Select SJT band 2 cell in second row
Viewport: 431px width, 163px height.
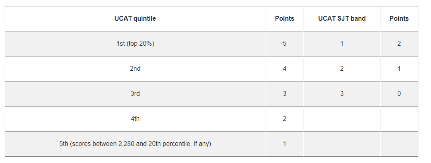[342, 68]
